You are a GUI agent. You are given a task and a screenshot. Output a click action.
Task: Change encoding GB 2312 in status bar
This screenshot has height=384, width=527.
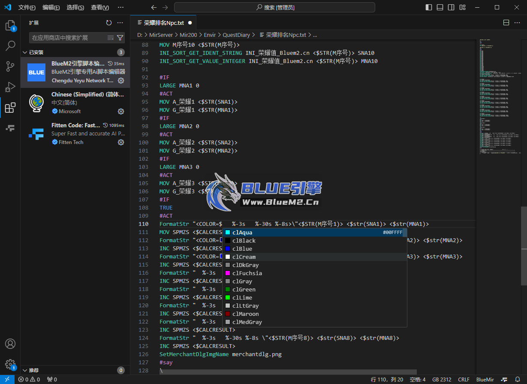pyautogui.click(x=442, y=379)
